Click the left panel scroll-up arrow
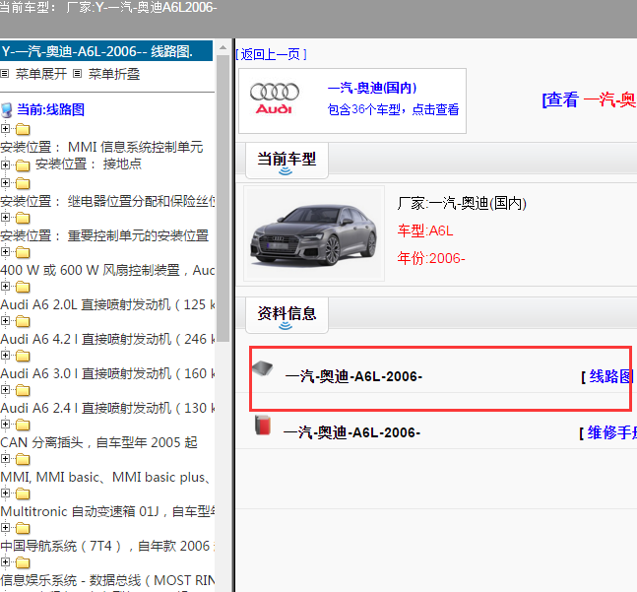The width and height of the screenshot is (637, 592). click(223, 47)
